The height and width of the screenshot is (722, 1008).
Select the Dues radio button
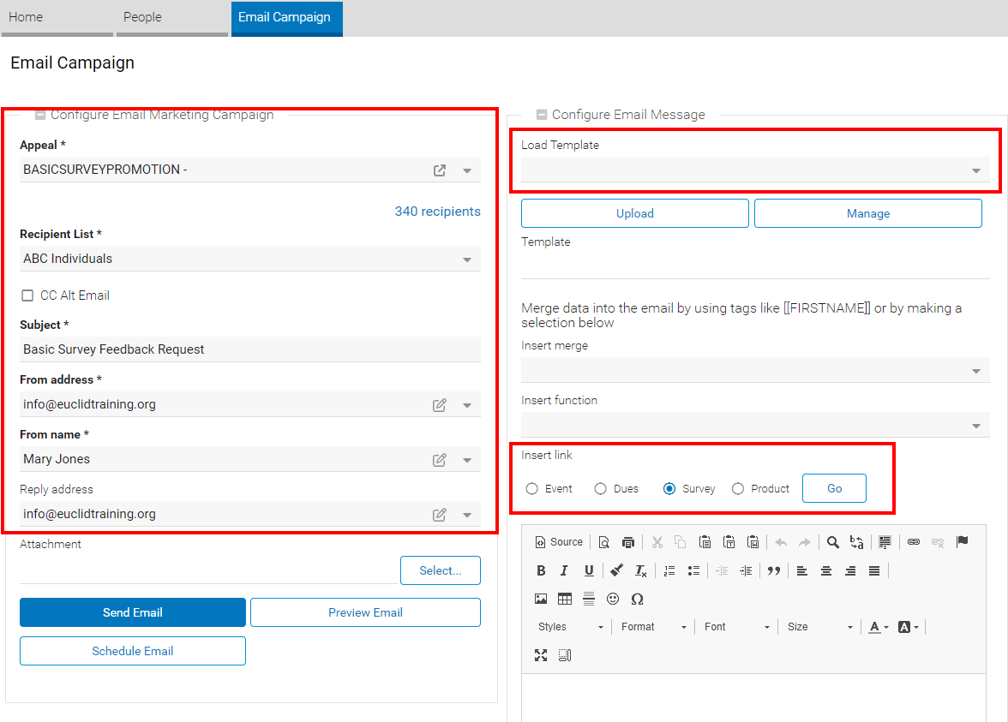pos(600,489)
